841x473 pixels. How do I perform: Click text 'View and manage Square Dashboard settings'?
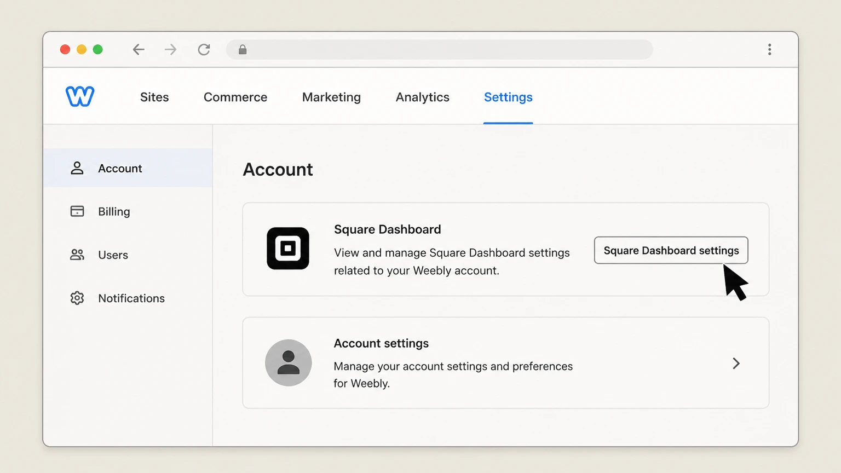tap(452, 253)
